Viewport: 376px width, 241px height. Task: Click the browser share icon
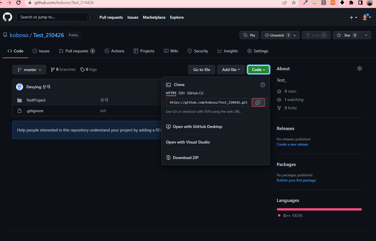[285, 3]
